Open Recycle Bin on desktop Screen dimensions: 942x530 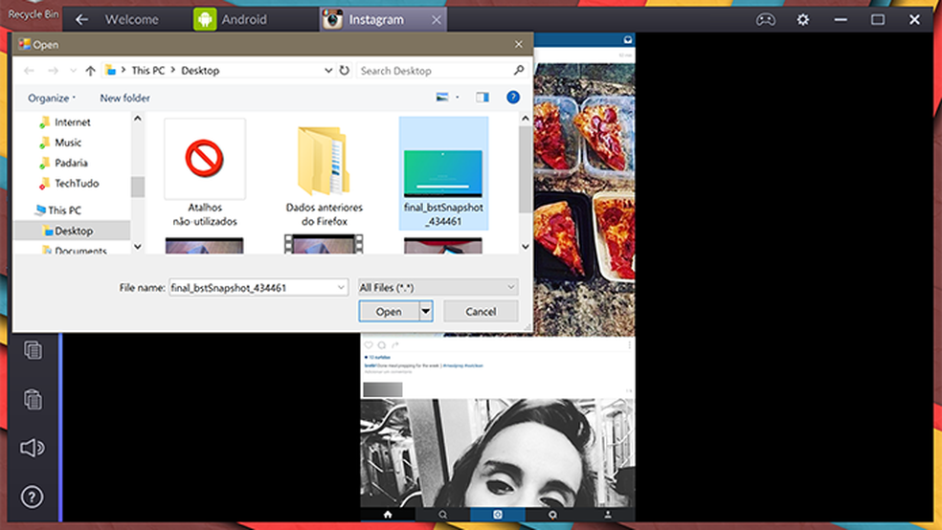pyautogui.click(x=34, y=13)
